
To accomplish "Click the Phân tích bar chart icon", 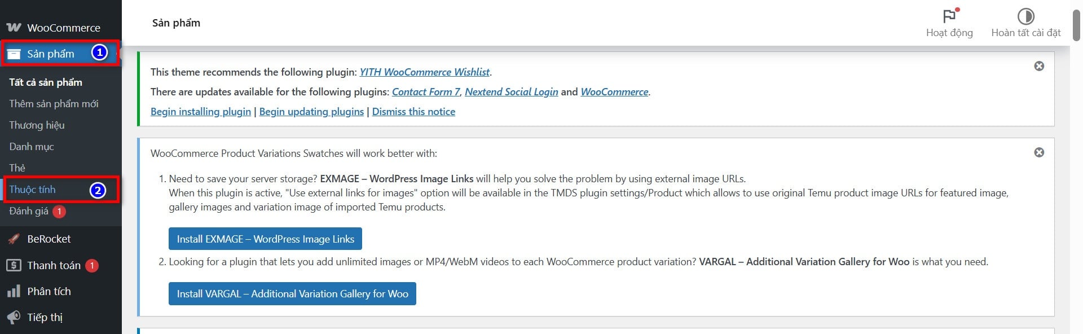I will [x=14, y=292].
